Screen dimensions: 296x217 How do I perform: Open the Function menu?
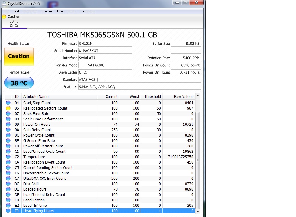coord(30,11)
